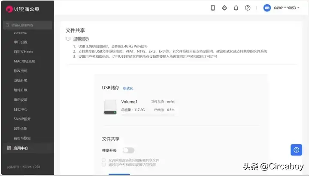Viewport: 309px width, 176px height.
Task: Click the blue floating help button
Action: (x=296, y=150)
